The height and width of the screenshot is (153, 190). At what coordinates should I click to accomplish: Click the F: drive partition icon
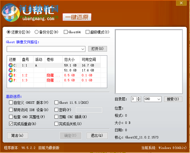(x=11, y=80)
